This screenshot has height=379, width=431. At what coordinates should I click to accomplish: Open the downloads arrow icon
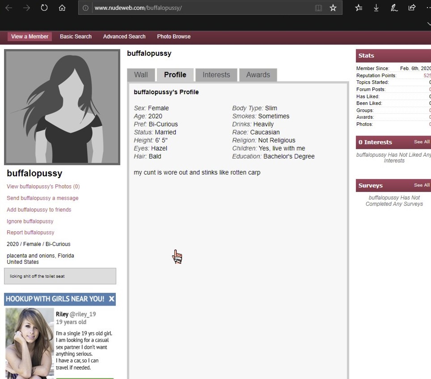[376, 8]
